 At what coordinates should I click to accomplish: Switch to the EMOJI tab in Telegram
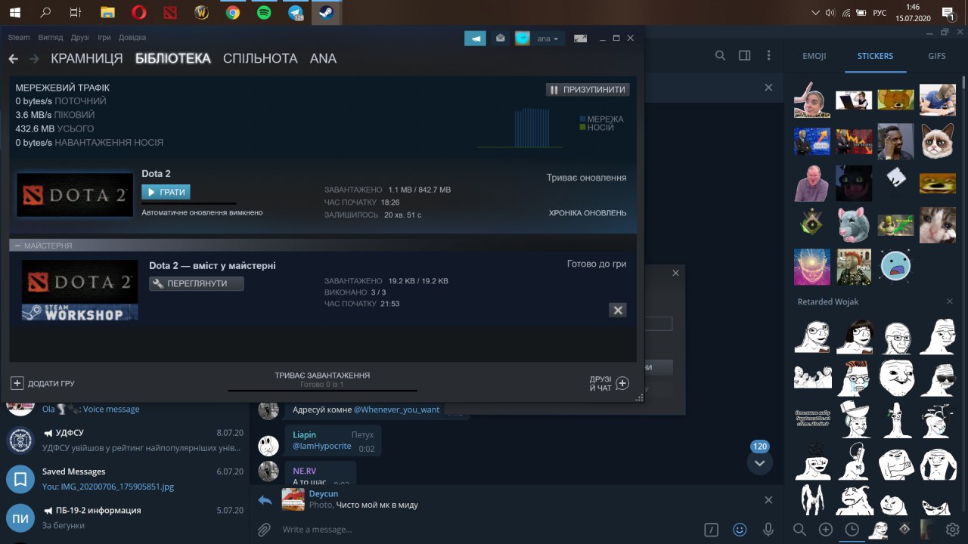tap(814, 56)
